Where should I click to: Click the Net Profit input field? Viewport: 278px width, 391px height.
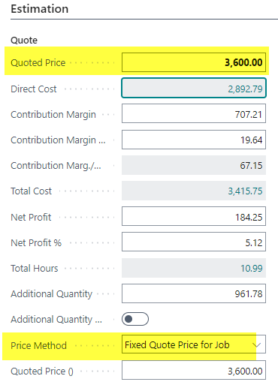click(194, 216)
